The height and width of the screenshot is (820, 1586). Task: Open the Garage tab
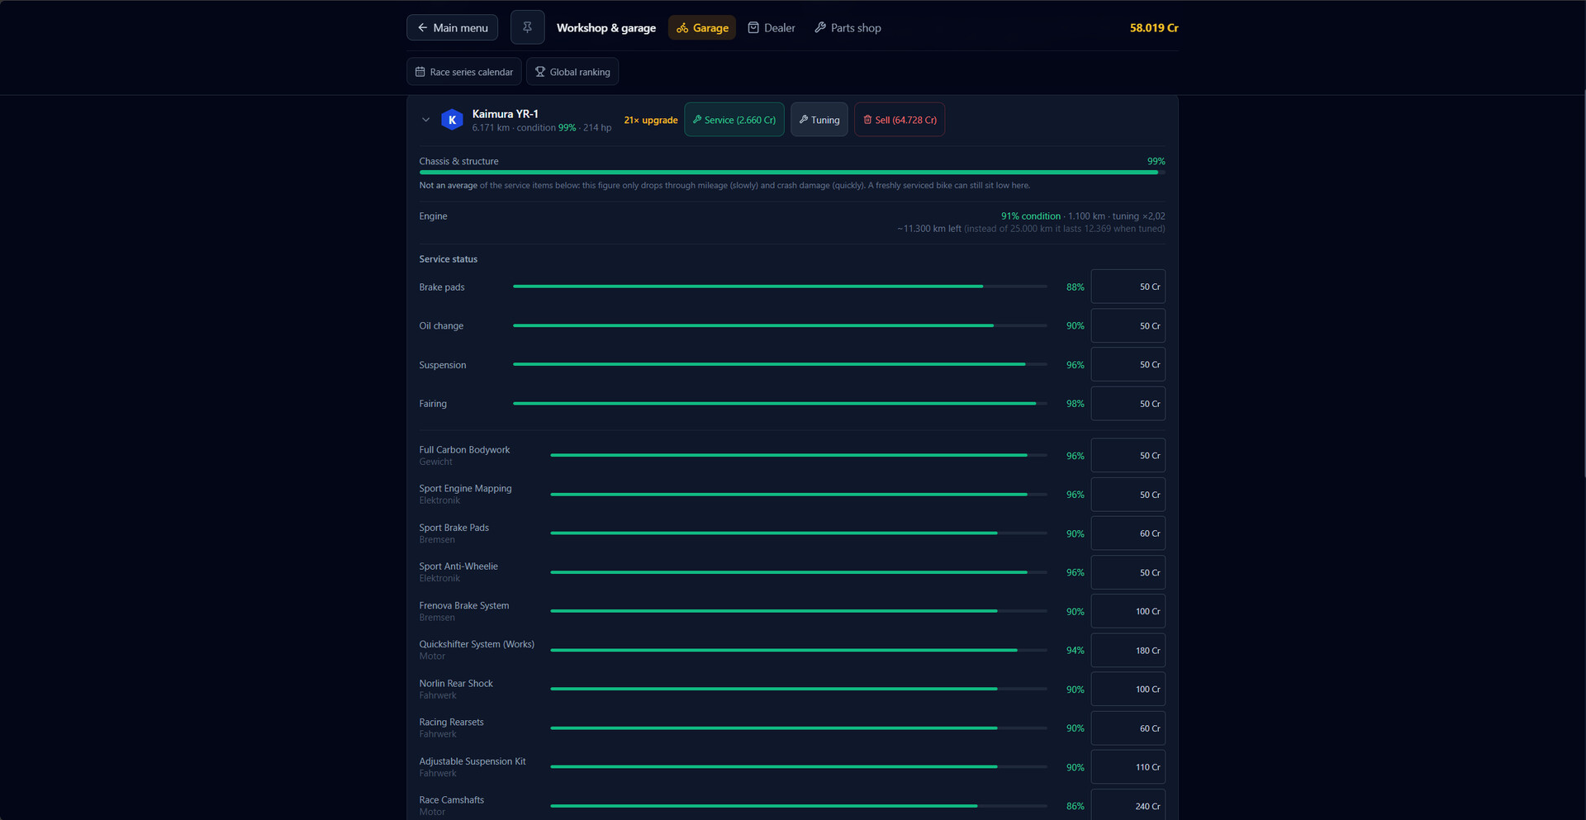(x=702, y=27)
